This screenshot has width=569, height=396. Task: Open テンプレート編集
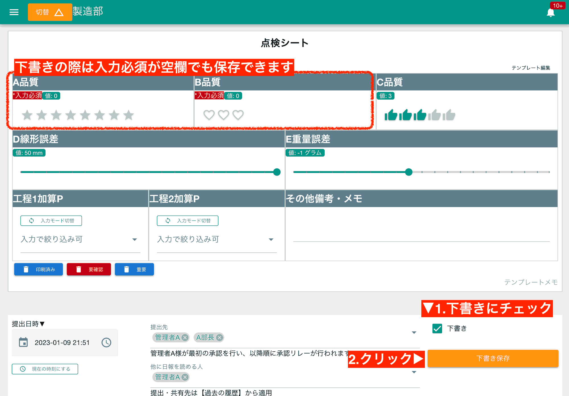tap(531, 68)
